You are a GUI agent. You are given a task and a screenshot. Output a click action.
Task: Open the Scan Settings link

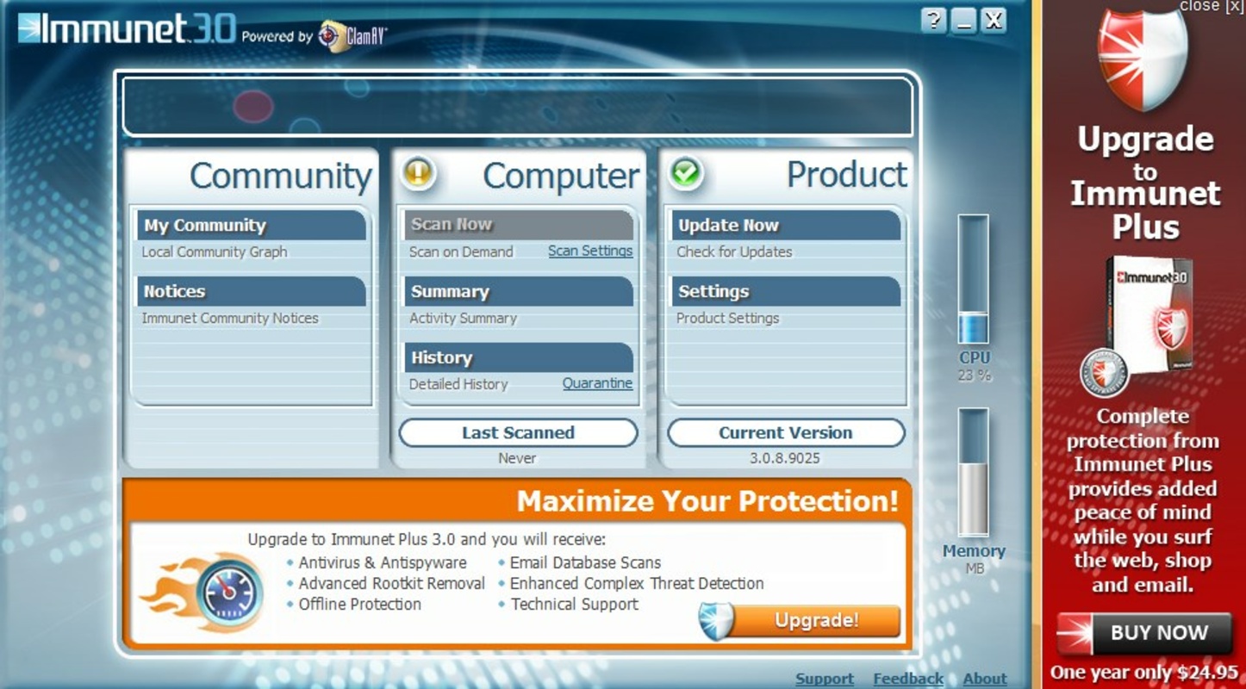[590, 251]
